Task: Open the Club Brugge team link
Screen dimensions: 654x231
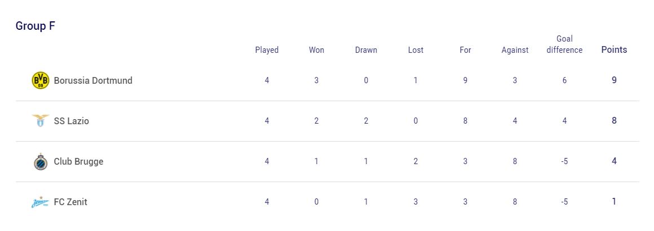Action: [x=78, y=162]
